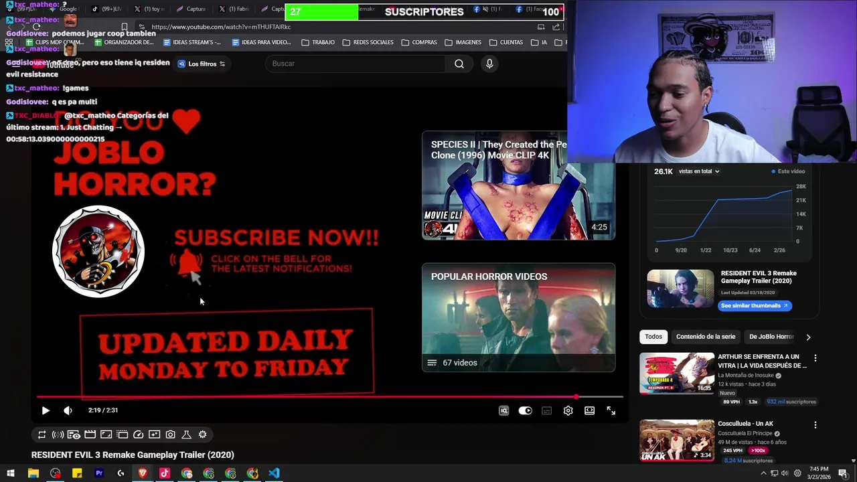Open Visual Studio Code from the taskbar

click(x=275, y=473)
